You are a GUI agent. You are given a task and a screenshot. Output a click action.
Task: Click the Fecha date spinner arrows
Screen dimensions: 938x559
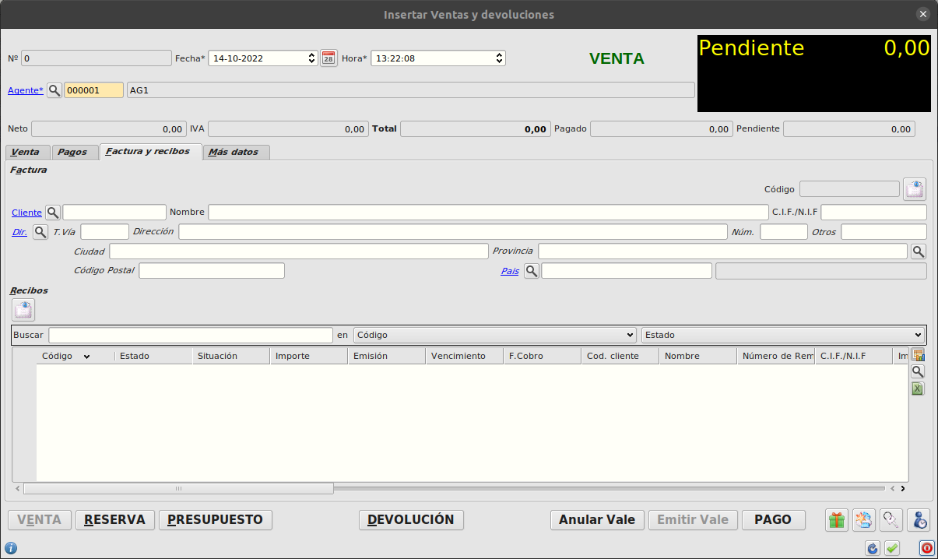pos(312,58)
